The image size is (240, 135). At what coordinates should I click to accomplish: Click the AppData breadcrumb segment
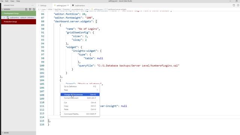58,9
